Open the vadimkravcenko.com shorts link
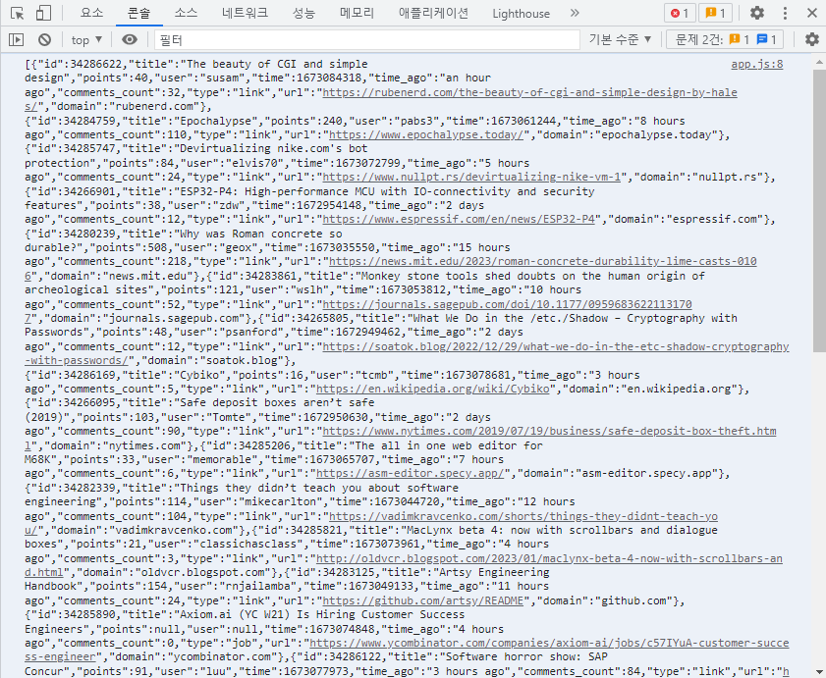This screenshot has width=826, height=678. pos(523,516)
